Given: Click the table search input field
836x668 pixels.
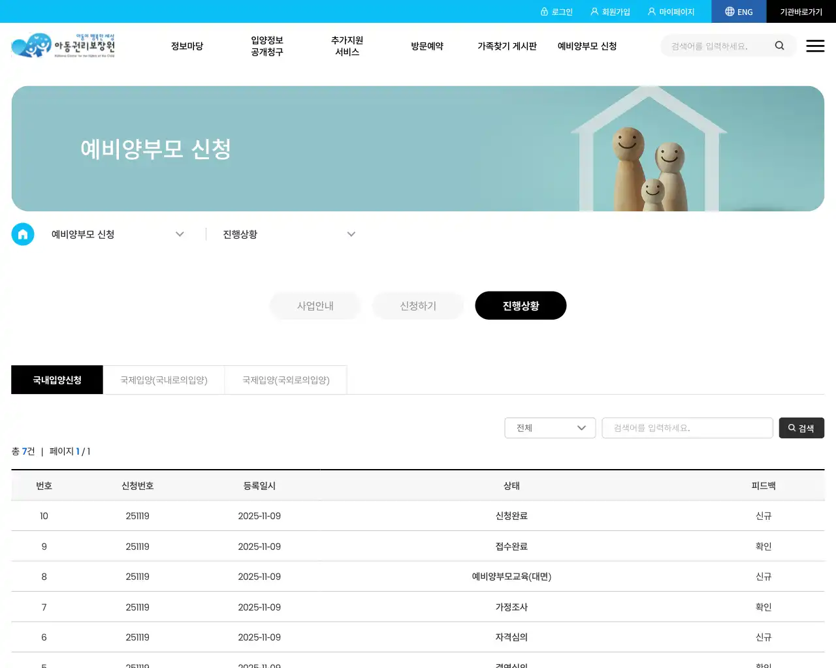Looking at the screenshot, I should (687, 428).
